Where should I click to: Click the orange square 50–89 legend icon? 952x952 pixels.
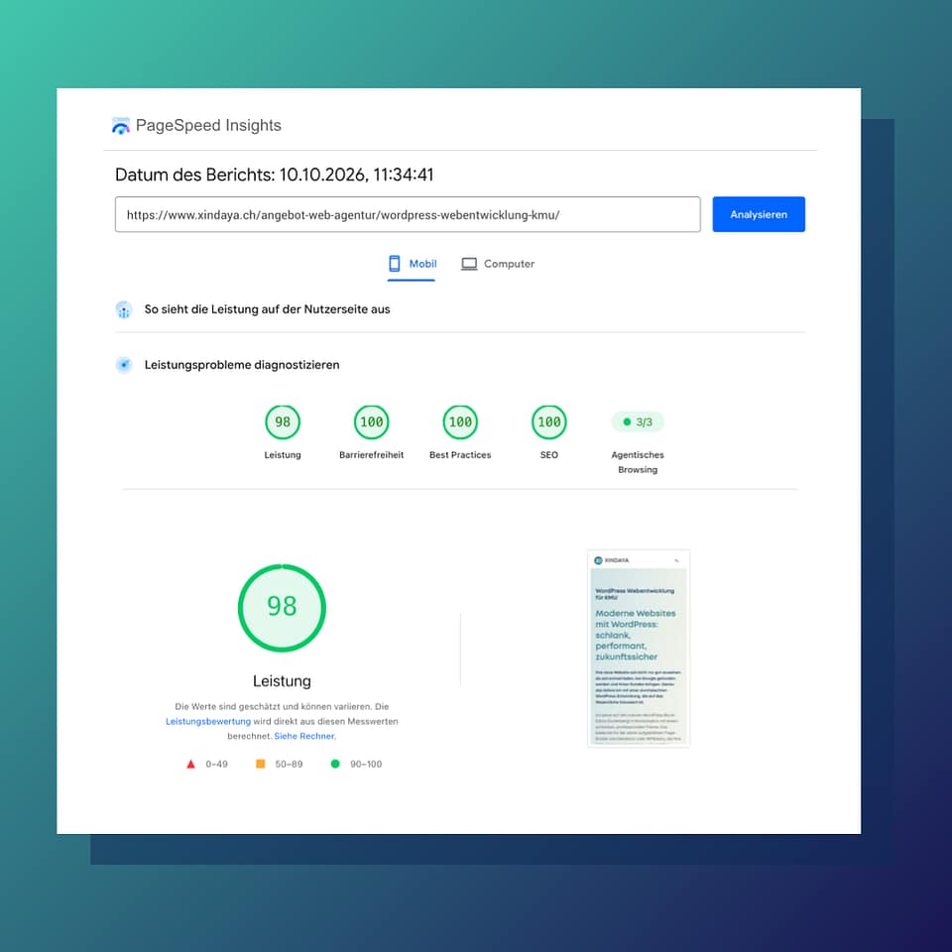point(261,764)
